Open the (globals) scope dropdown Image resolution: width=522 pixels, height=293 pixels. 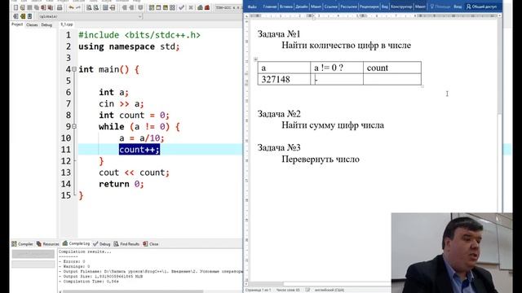tap(91, 16)
